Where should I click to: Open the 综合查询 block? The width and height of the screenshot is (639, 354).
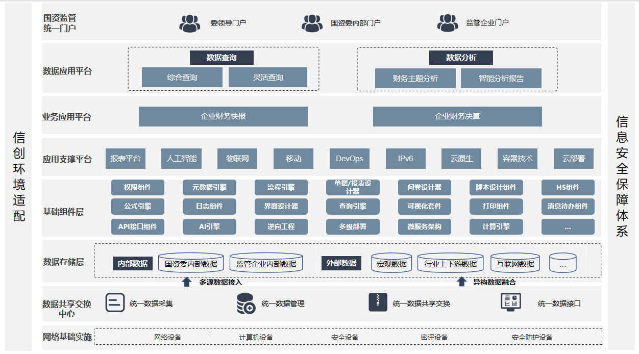point(182,78)
